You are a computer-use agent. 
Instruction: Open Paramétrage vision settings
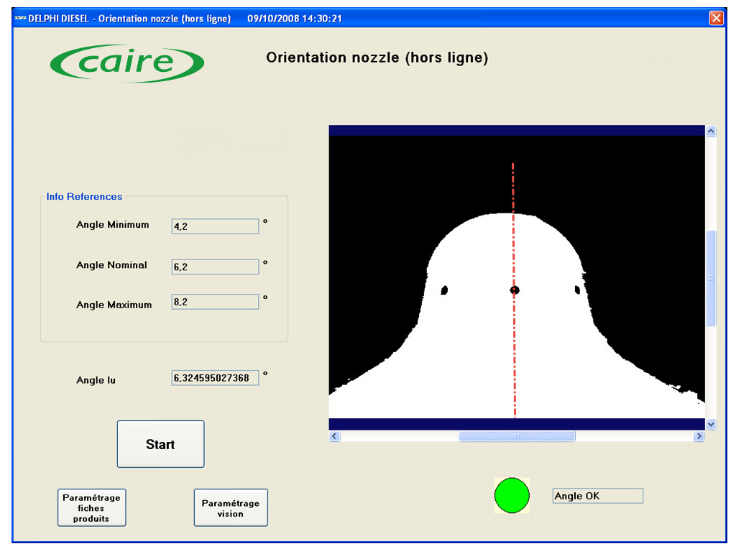coord(231,508)
